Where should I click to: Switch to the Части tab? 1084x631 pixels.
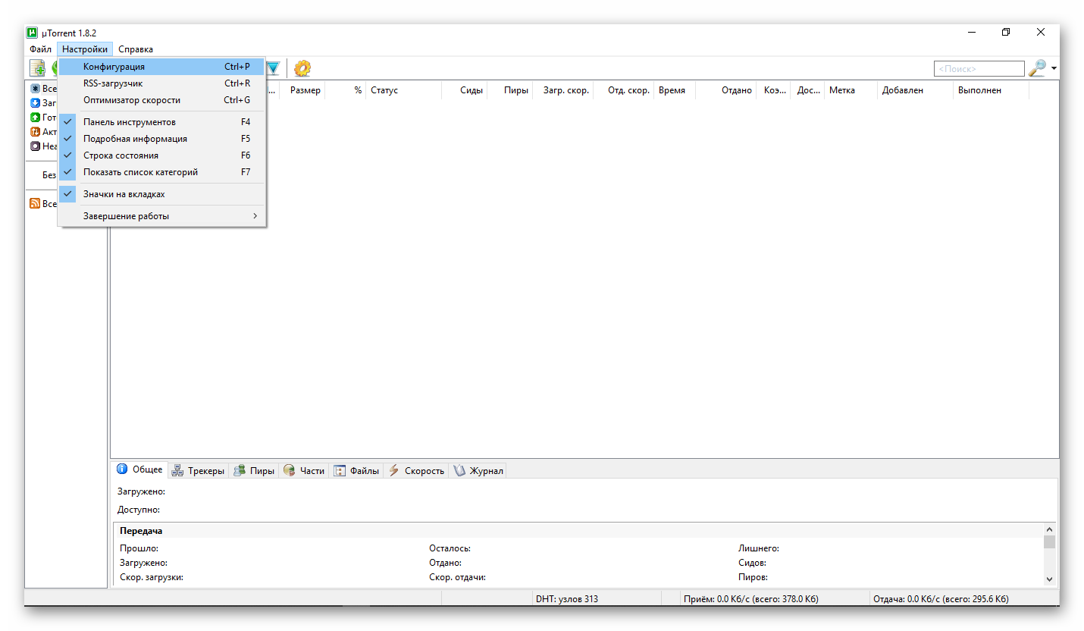(303, 471)
